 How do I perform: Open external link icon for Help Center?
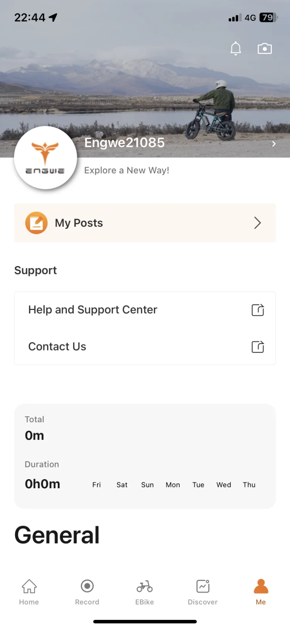pos(258,310)
